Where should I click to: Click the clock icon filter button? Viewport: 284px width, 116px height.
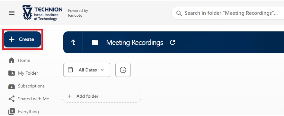click(123, 70)
